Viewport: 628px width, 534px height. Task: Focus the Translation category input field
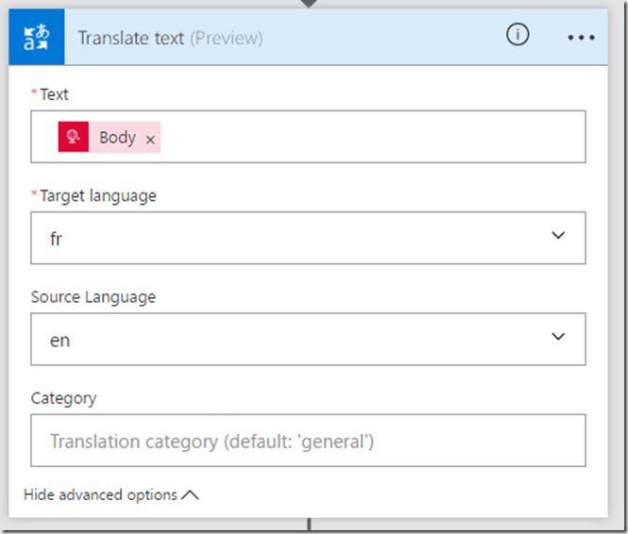click(x=307, y=441)
